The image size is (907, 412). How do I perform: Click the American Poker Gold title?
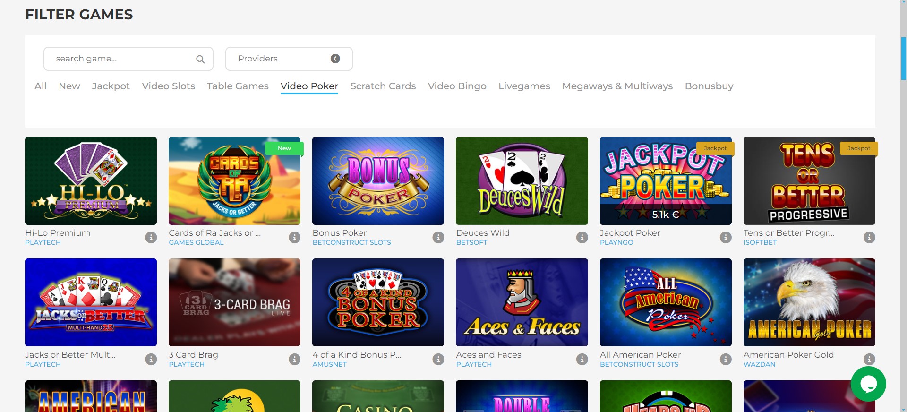(x=788, y=354)
